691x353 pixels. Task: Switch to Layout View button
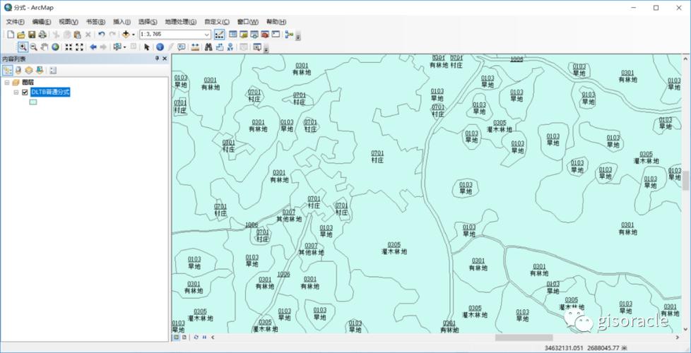184,337
